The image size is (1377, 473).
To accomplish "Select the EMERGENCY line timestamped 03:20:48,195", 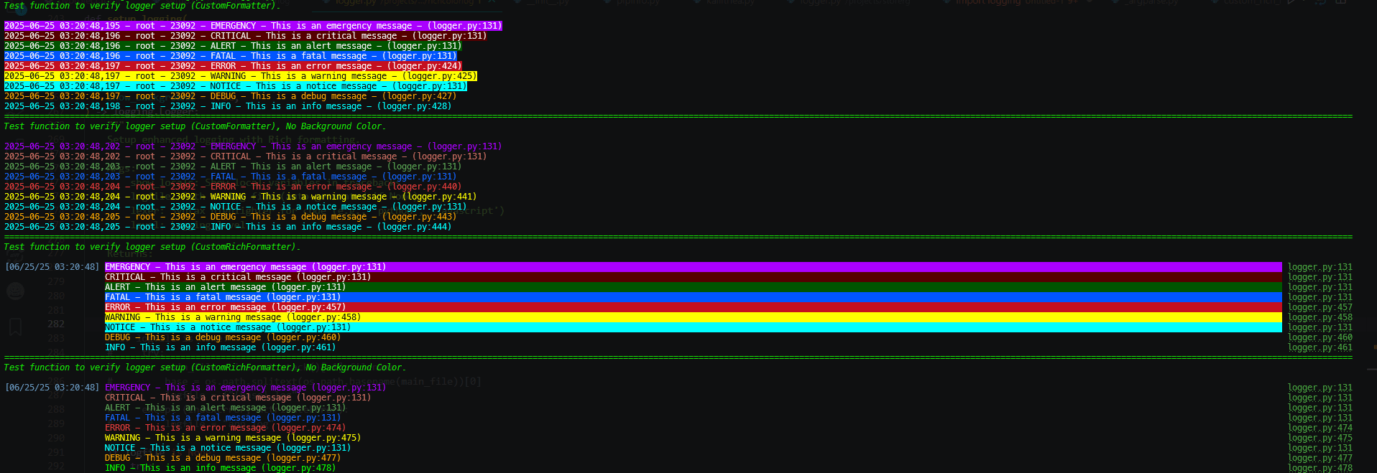I will (253, 26).
